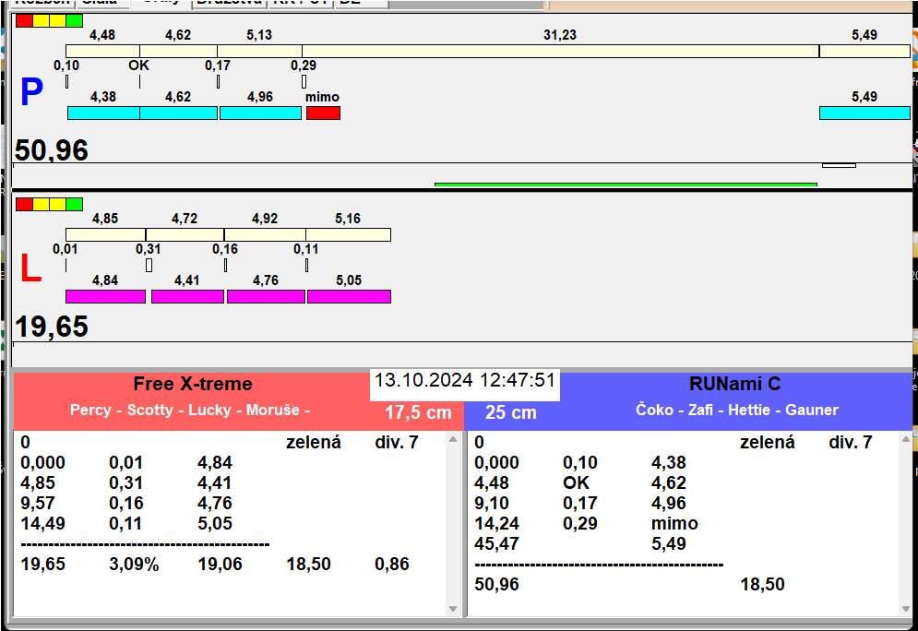Open the Družstva tab
Viewport: 918px width, 631px height.
[x=229, y=3]
